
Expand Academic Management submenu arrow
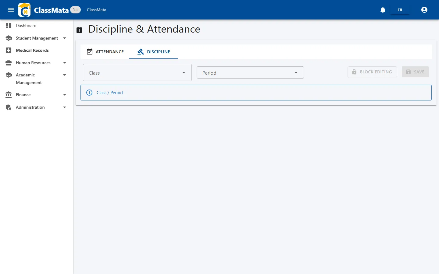[65, 75]
